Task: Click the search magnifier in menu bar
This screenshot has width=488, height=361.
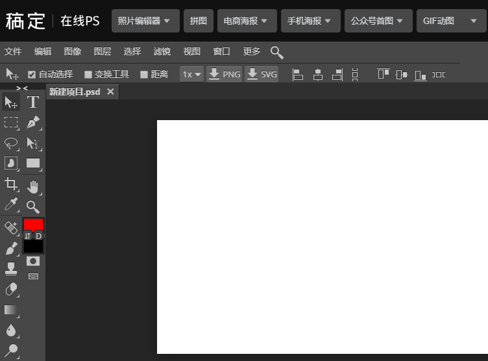Action: coord(276,53)
